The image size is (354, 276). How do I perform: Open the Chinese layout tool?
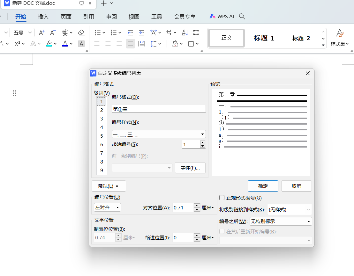tap(154, 33)
